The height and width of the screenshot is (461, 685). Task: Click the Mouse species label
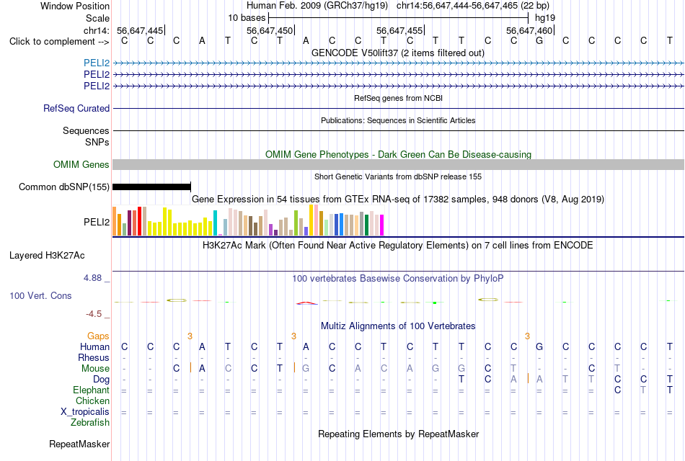[95, 369]
